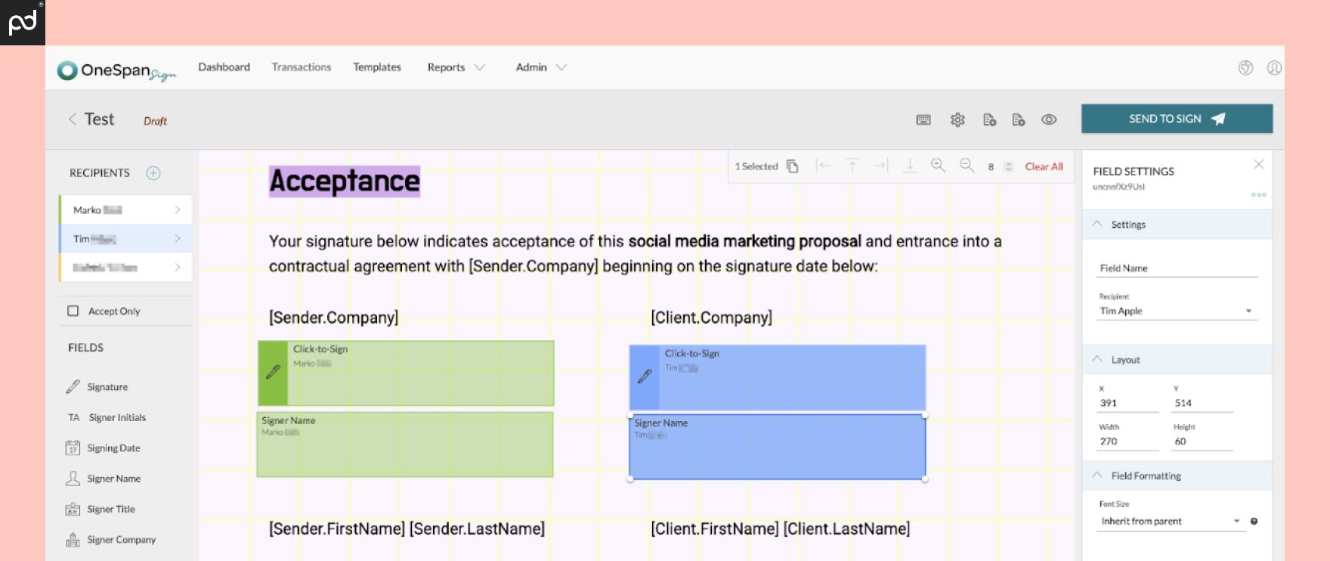Zoom out on the document

(x=967, y=166)
